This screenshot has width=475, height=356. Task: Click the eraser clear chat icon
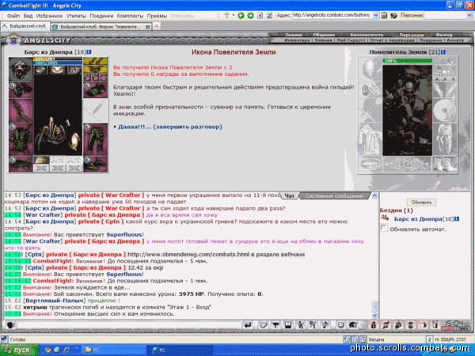point(264,325)
